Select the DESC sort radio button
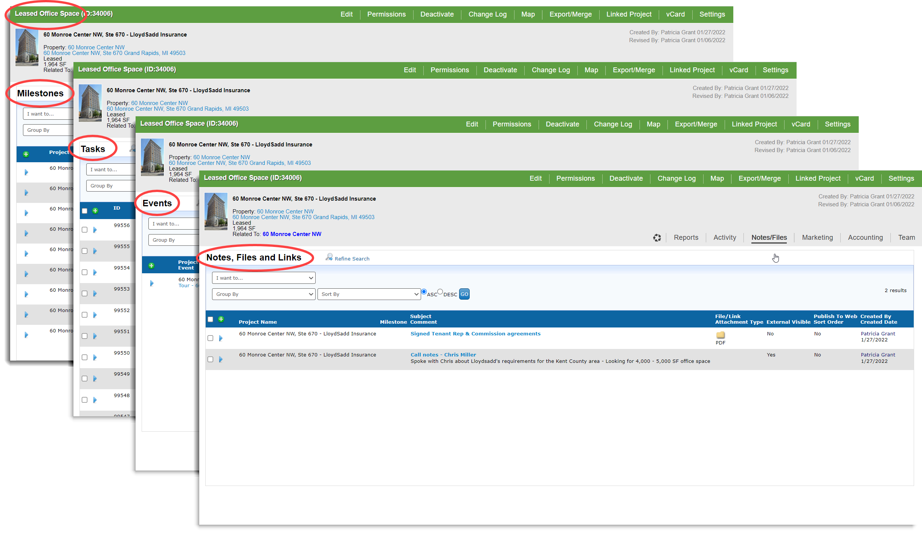 pyautogui.click(x=440, y=292)
